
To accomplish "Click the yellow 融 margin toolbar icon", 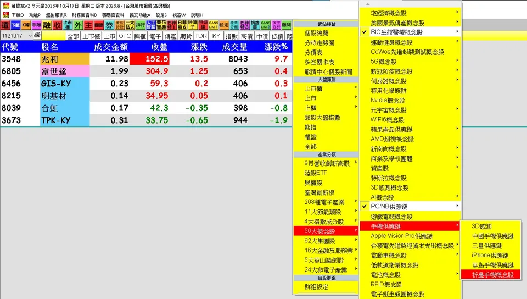I will pyautogui.click(x=47, y=25).
